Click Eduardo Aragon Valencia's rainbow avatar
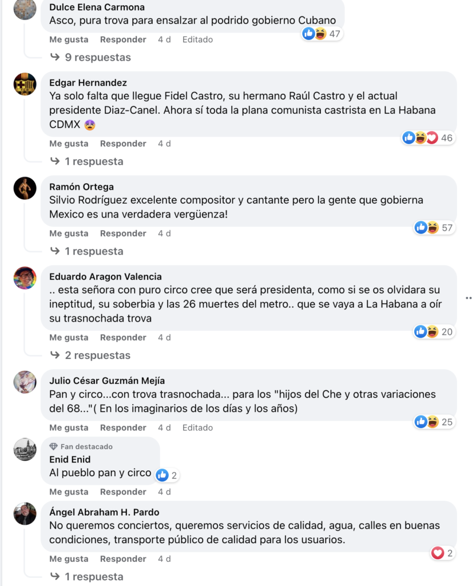Image resolution: width=472 pixels, height=586 pixels. [25, 278]
